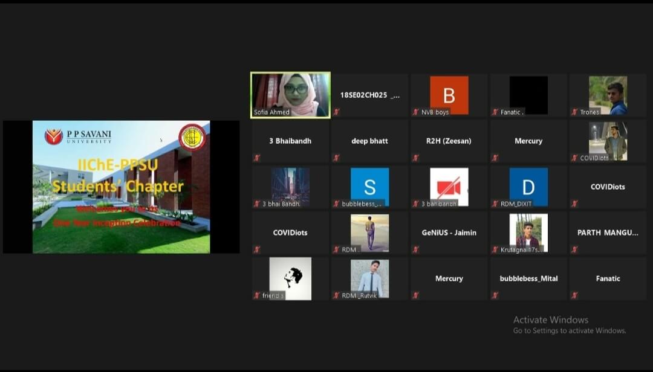Image resolution: width=653 pixels, height=372 pixels.
Task: Click muted microphone icon next to RDM_DIXIT
Action: click(495, 204)
